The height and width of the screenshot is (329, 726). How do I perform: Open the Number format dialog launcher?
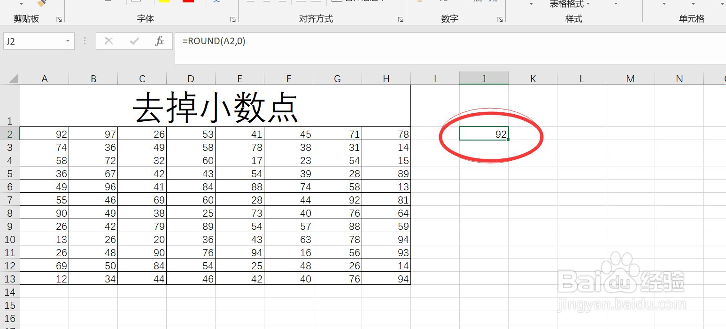coord(500,19)
